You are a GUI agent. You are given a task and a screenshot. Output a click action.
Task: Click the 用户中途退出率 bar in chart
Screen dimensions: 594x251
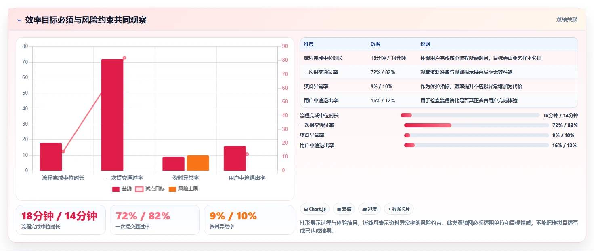[235, 158]
